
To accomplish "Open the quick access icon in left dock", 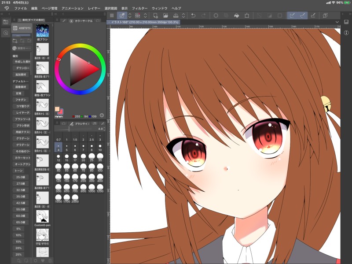I will point(6,33).
